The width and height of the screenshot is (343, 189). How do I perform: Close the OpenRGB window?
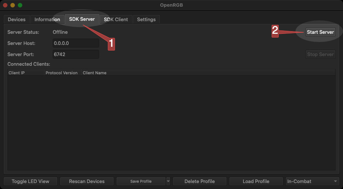(x=5, y=5)
